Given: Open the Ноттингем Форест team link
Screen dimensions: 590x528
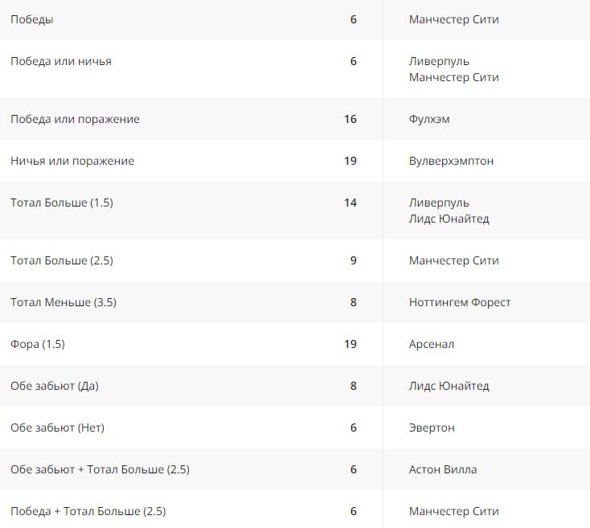Looking at the screenshot, I should [460, 302].
